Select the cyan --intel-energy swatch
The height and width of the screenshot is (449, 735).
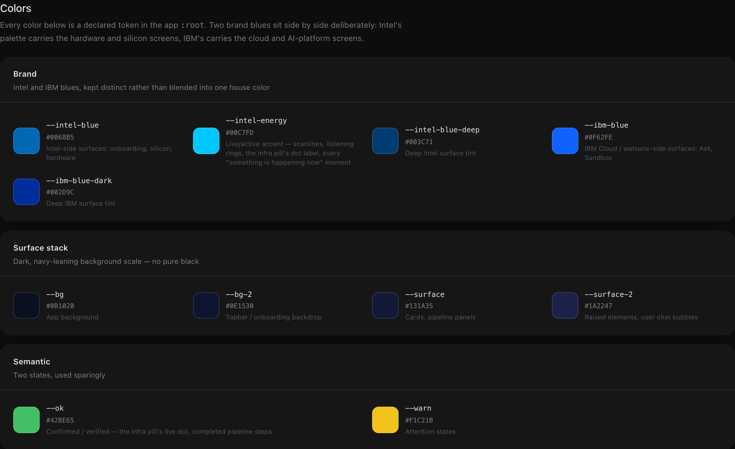(x=206, y=141)
